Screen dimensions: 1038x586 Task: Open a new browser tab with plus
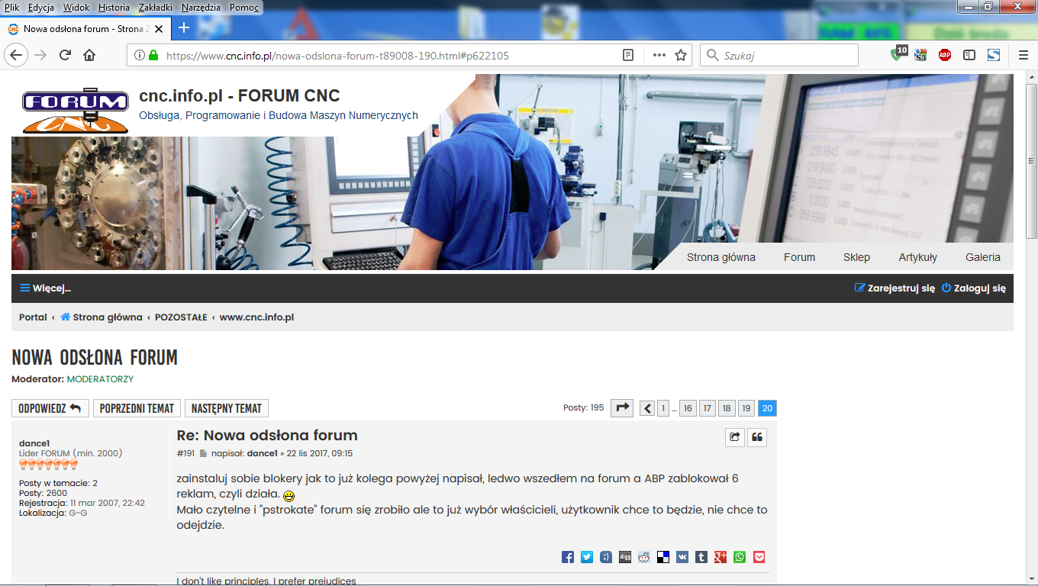(x=183, y=28)
